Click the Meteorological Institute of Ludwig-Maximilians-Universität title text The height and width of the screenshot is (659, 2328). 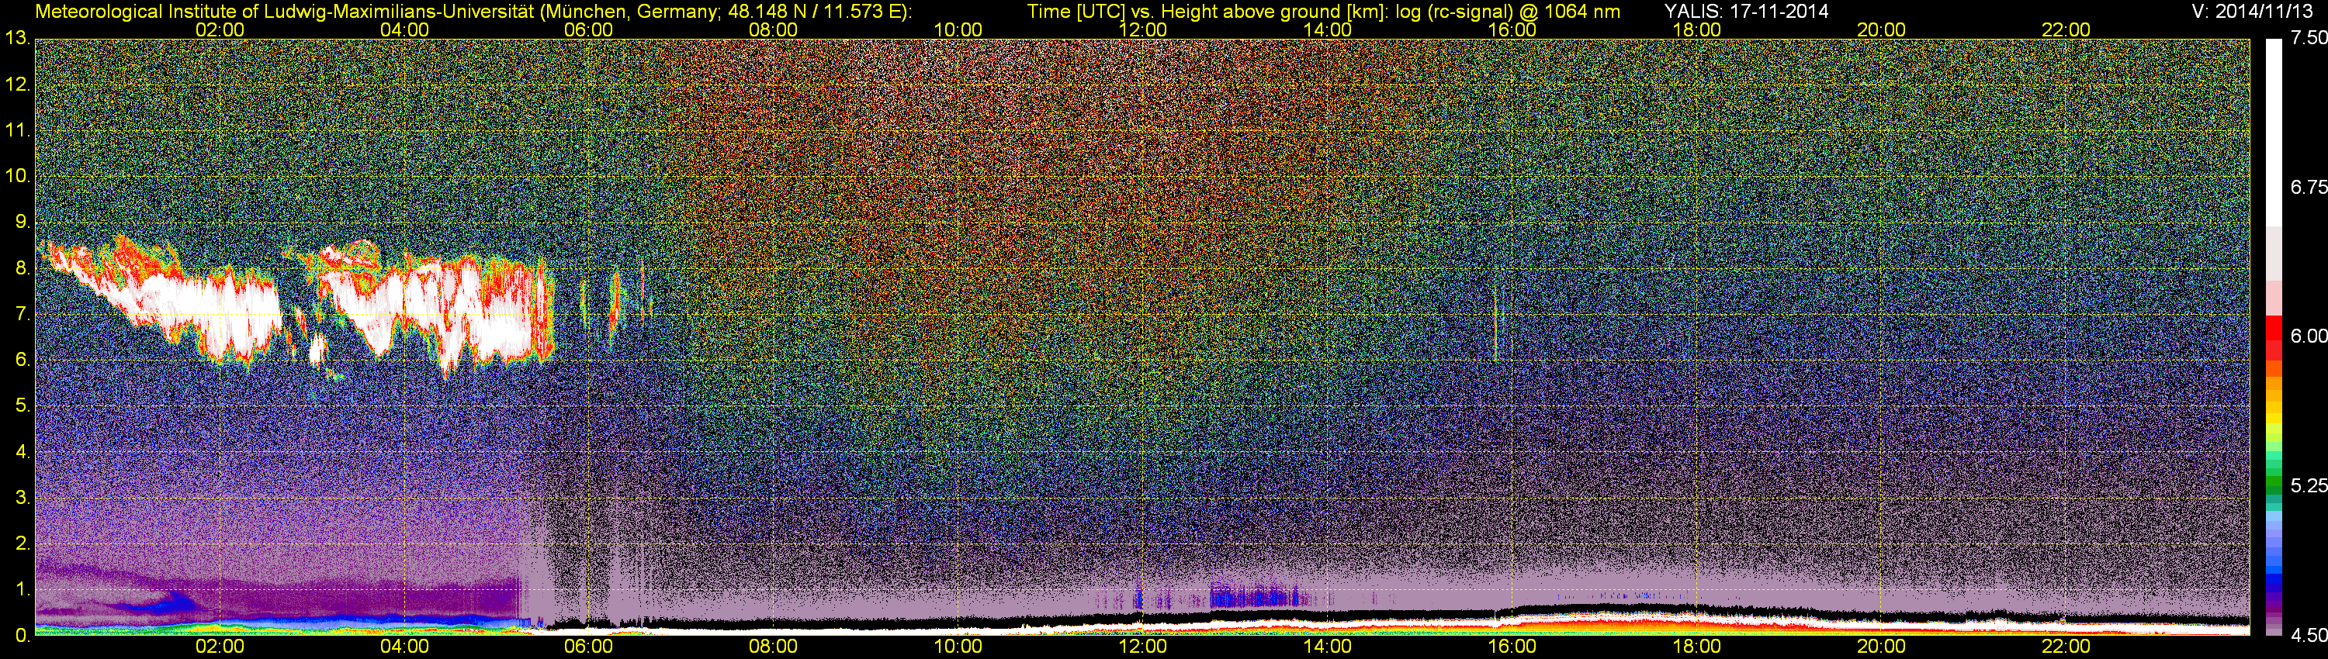pos(473,11)
